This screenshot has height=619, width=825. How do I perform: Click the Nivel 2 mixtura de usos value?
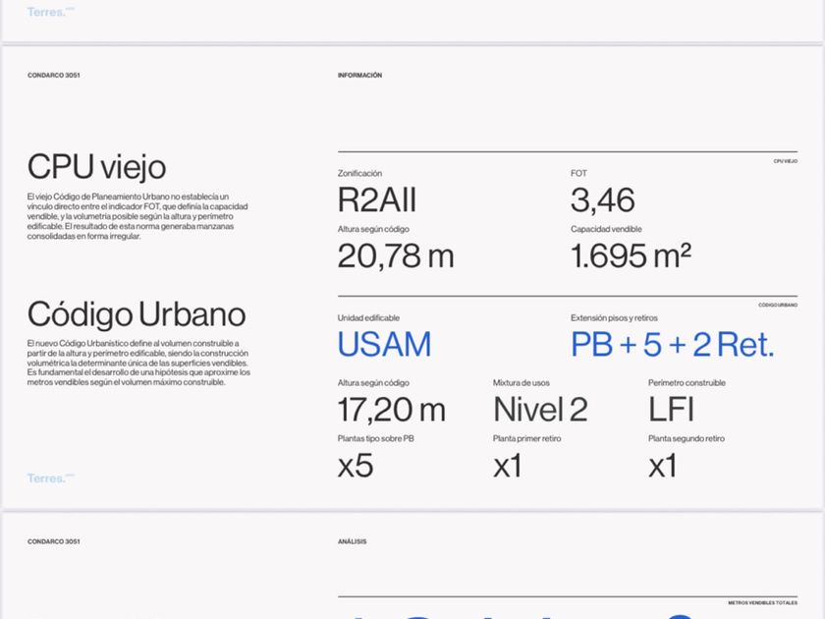[540, 409]
